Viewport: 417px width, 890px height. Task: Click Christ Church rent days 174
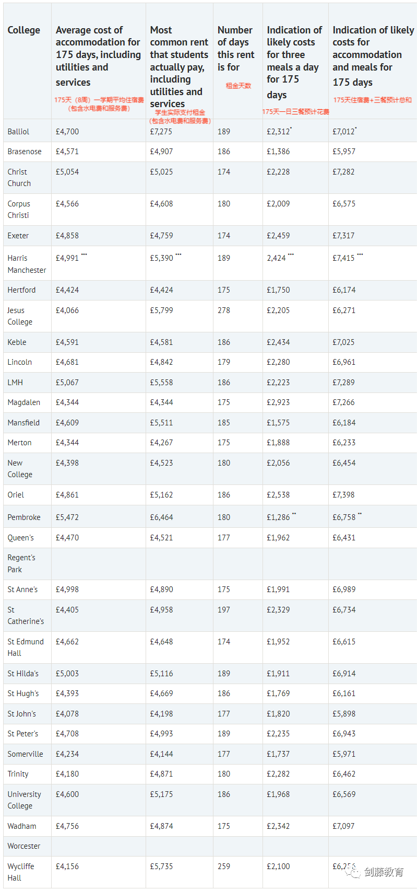pyautogui.click(x=224, y=172)
